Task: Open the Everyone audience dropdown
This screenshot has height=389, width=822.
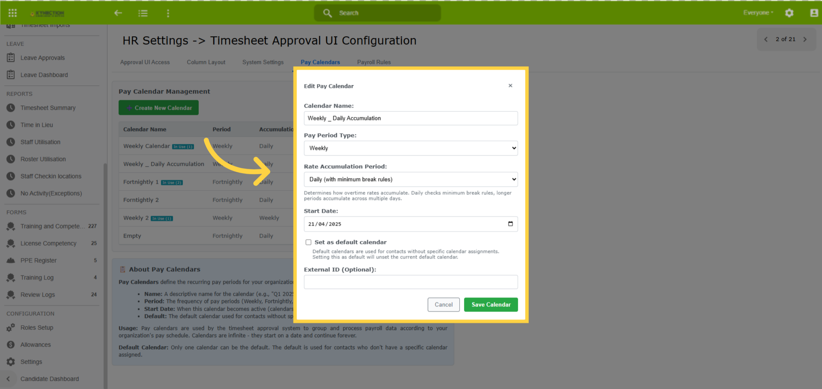Action: coord(758,13)
